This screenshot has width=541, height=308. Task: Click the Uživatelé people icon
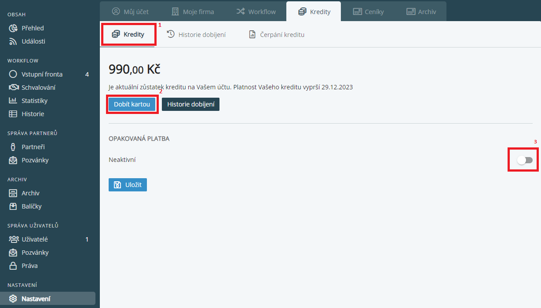13,239
